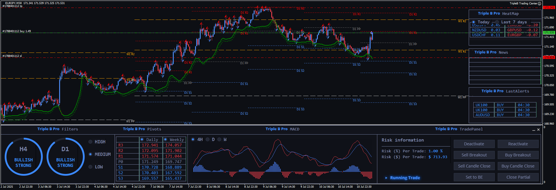Toggle the Daily pivots column

142,140
